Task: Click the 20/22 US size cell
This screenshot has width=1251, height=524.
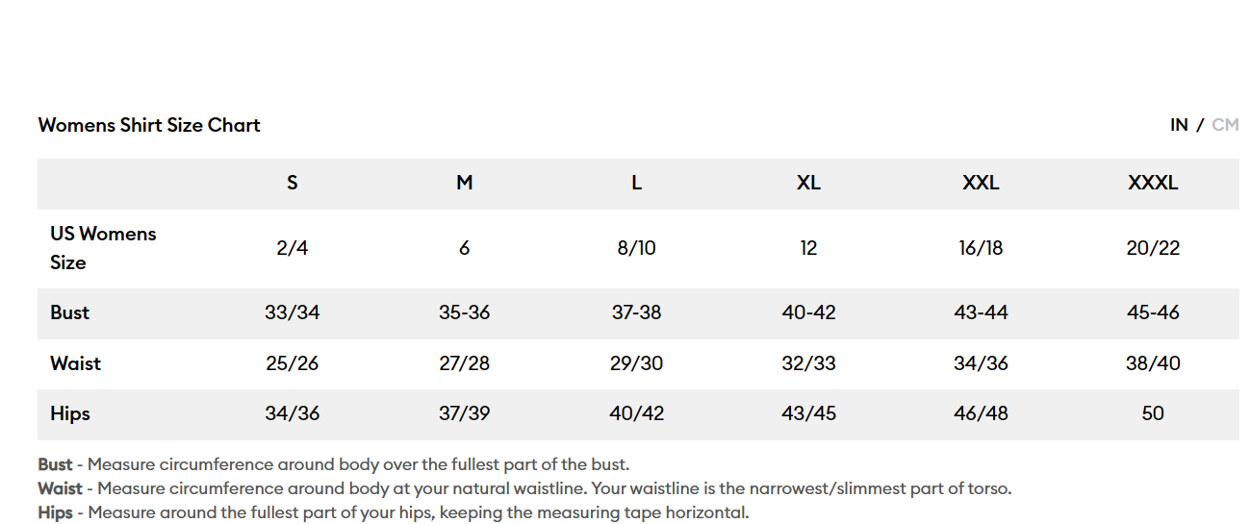Action: pos(1153,248)
